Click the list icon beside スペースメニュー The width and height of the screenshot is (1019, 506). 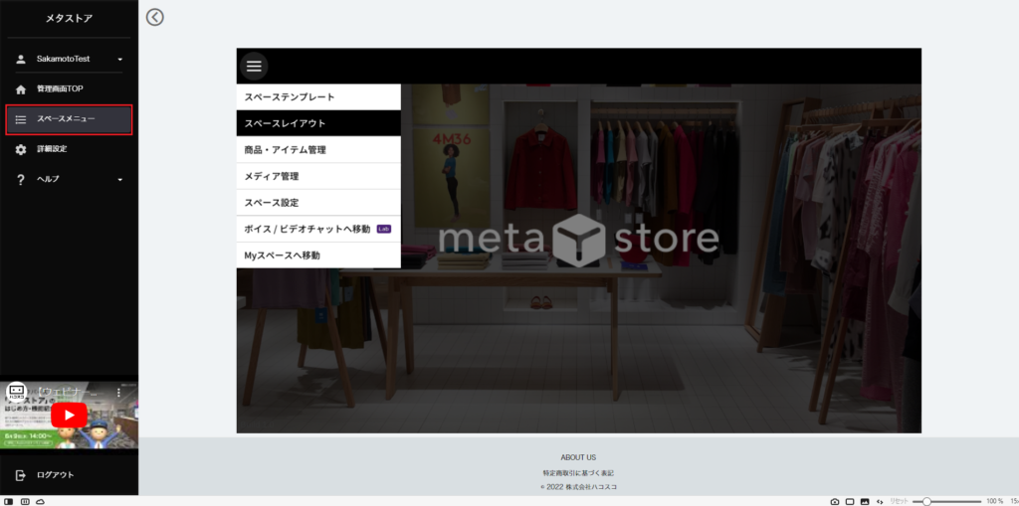pyautogui.click(x=21, y=119)
